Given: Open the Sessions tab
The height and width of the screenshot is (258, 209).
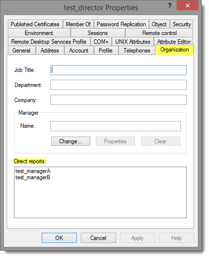Looking at the screenshot, I should coord(98,33).
